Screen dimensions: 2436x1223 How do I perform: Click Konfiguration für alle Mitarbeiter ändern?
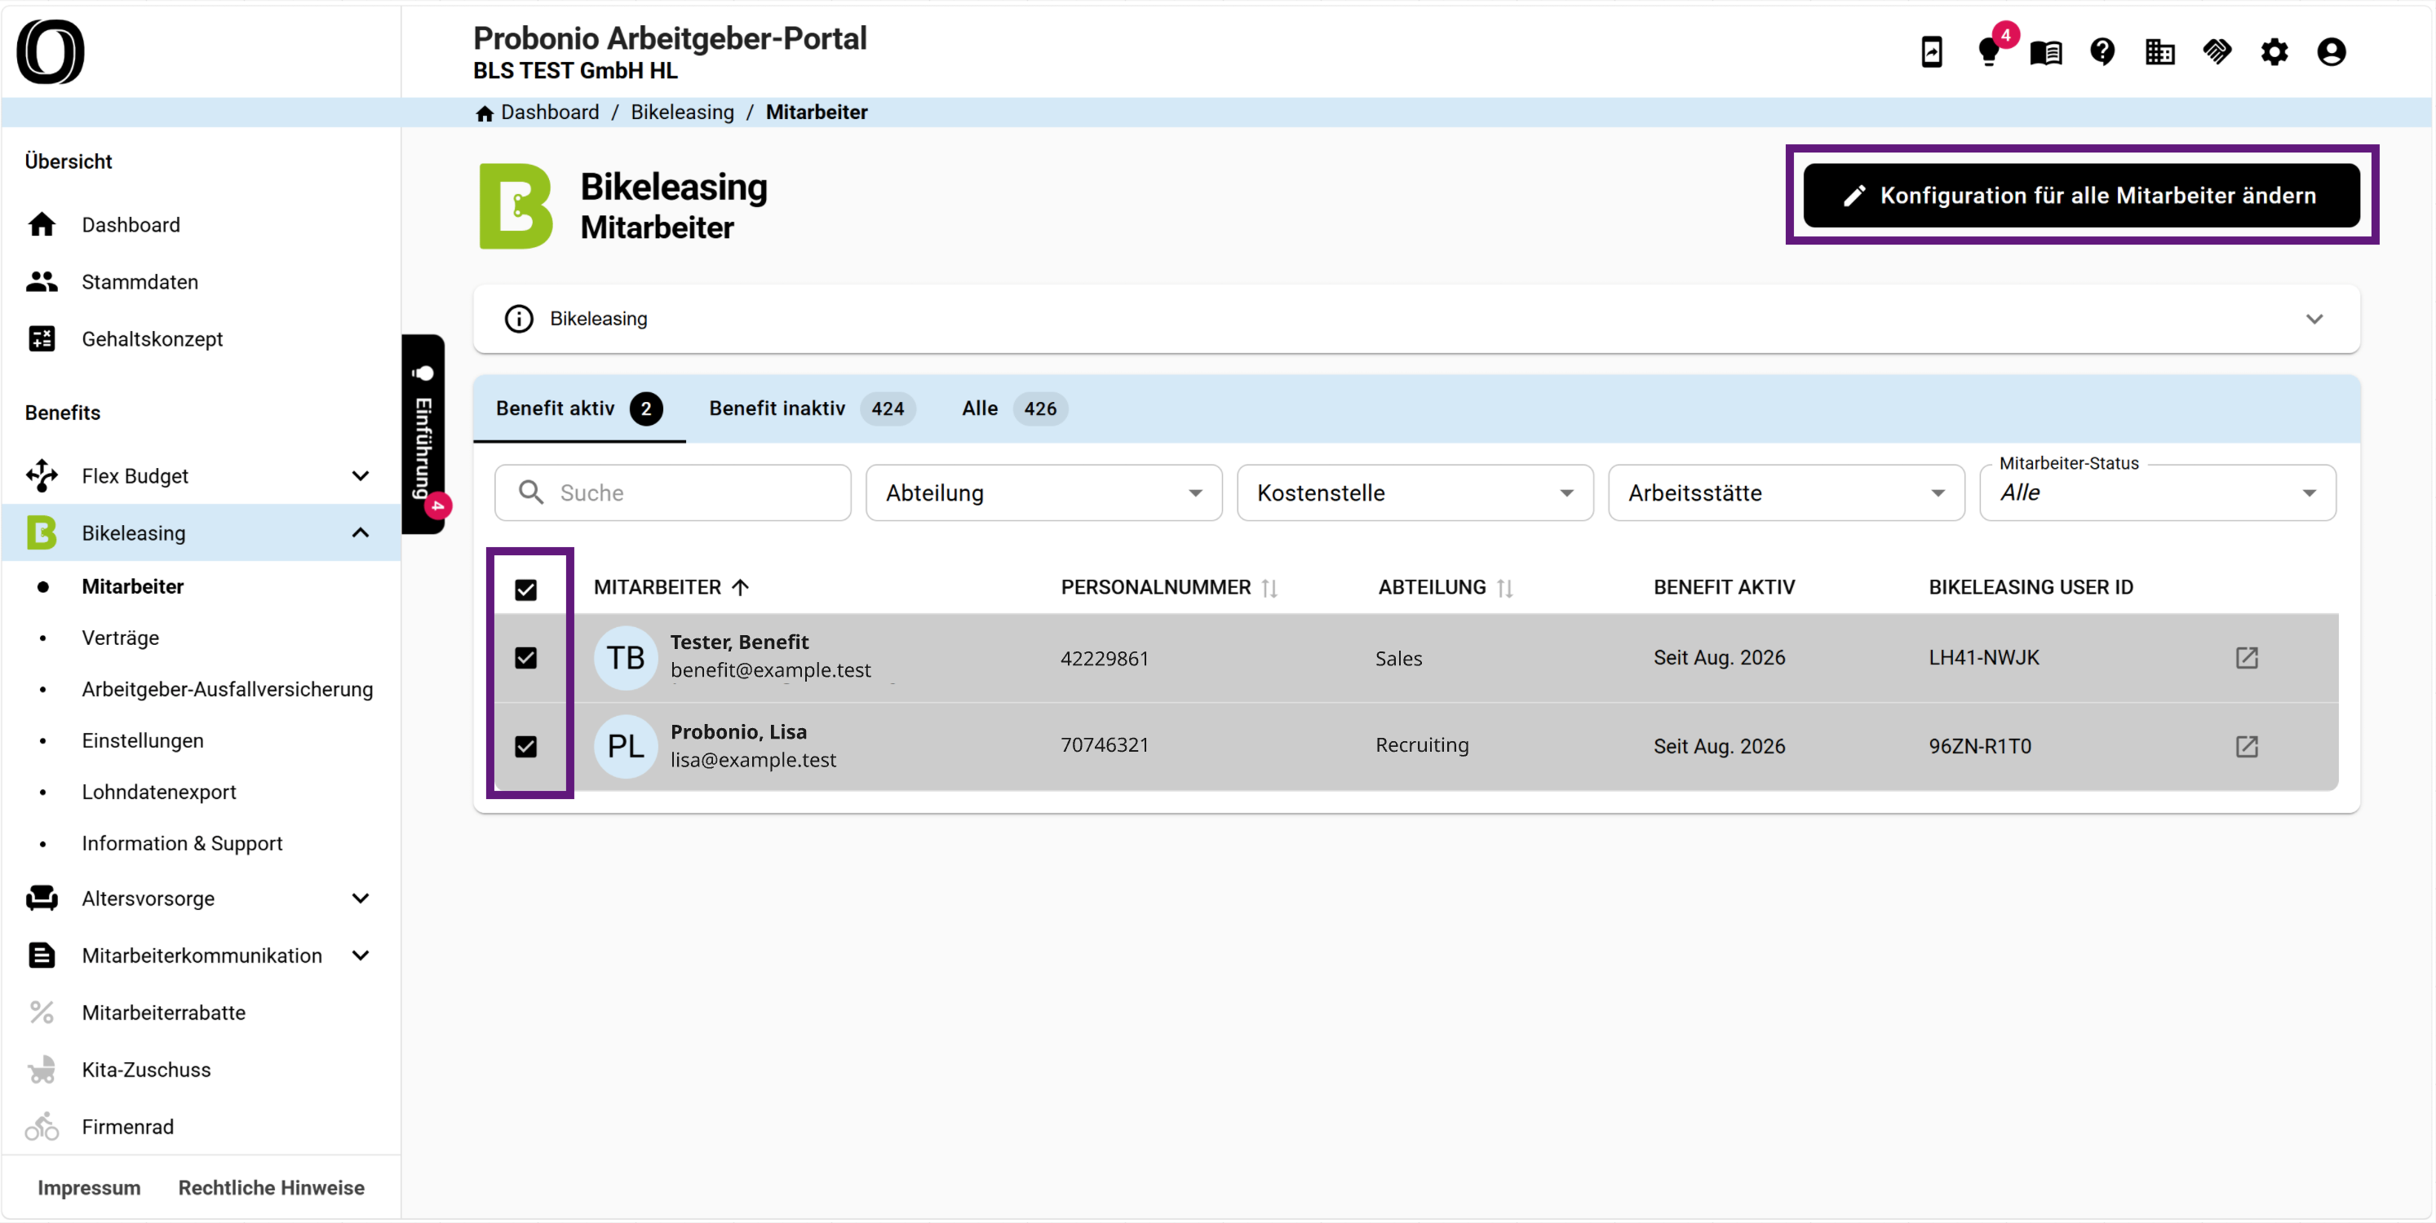[x=2081, y=196]
